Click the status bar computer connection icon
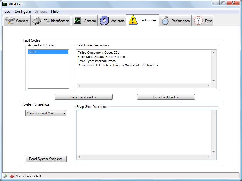Image resolution: width=242 pixels, height=181 pixels. [x=5, y=176]
